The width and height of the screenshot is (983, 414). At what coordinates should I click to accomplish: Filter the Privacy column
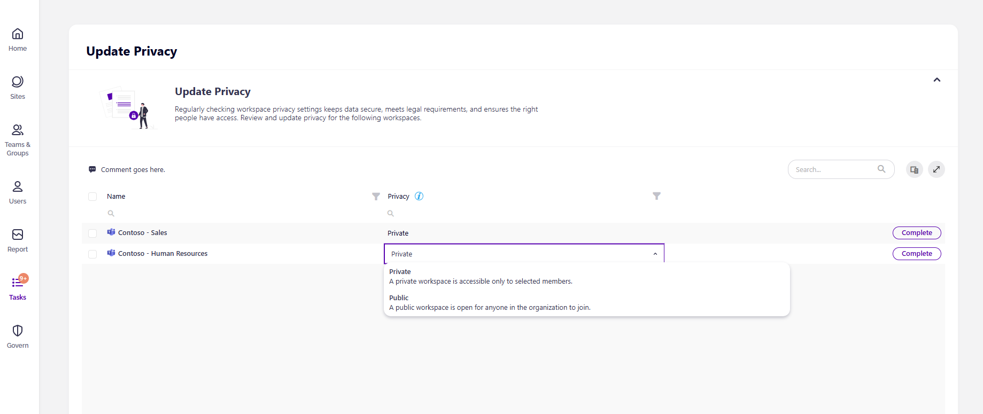coord(656,196)
